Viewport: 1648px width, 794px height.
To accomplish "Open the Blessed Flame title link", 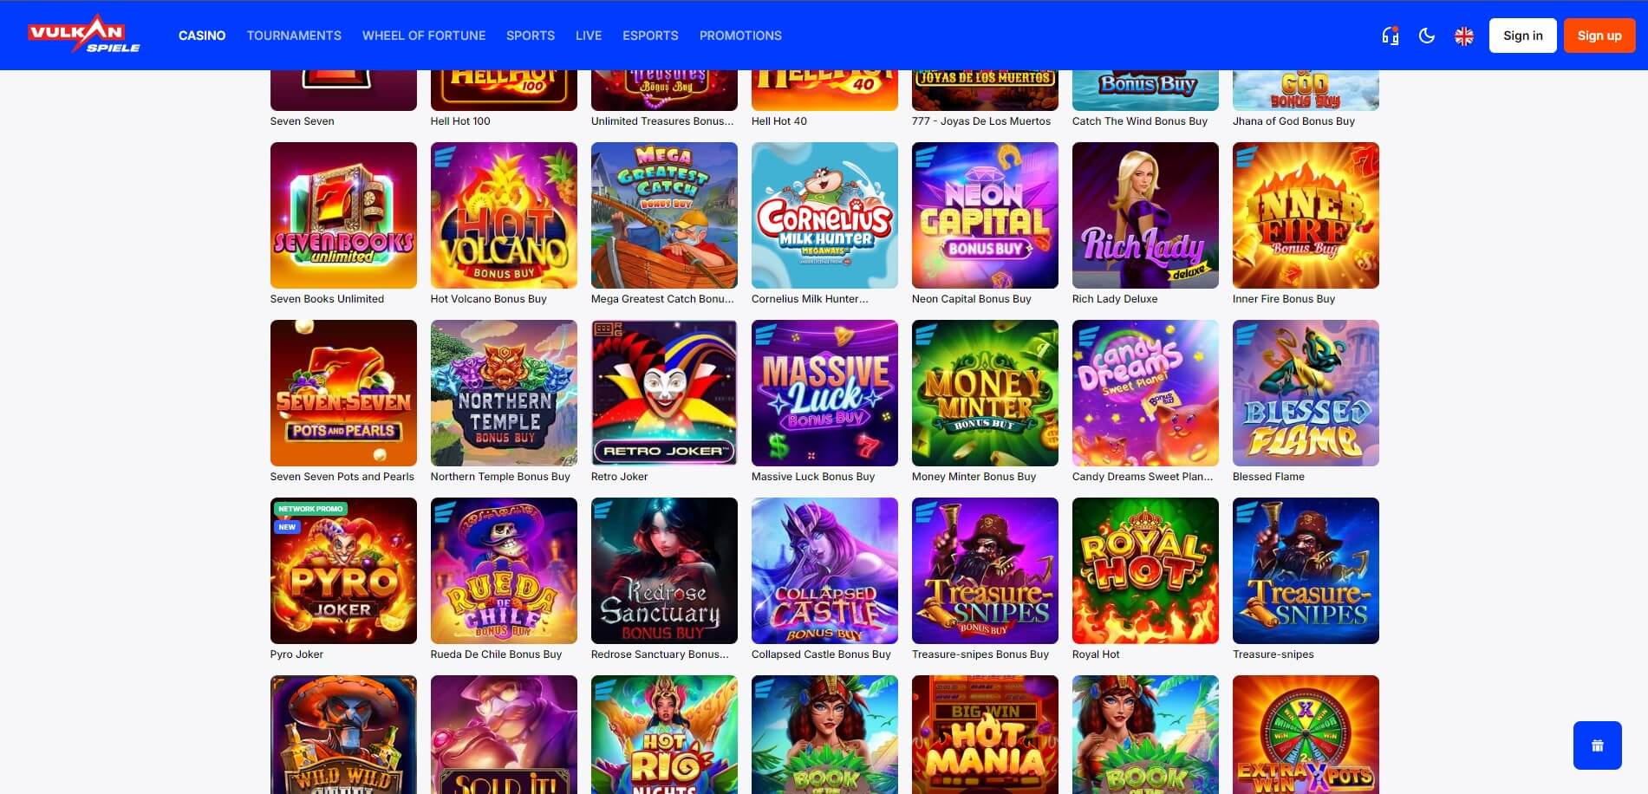I will [1268, 477].
